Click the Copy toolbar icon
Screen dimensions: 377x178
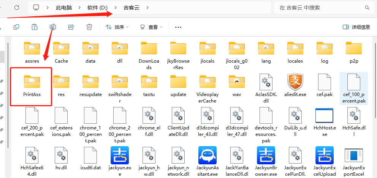click(16, 27)
